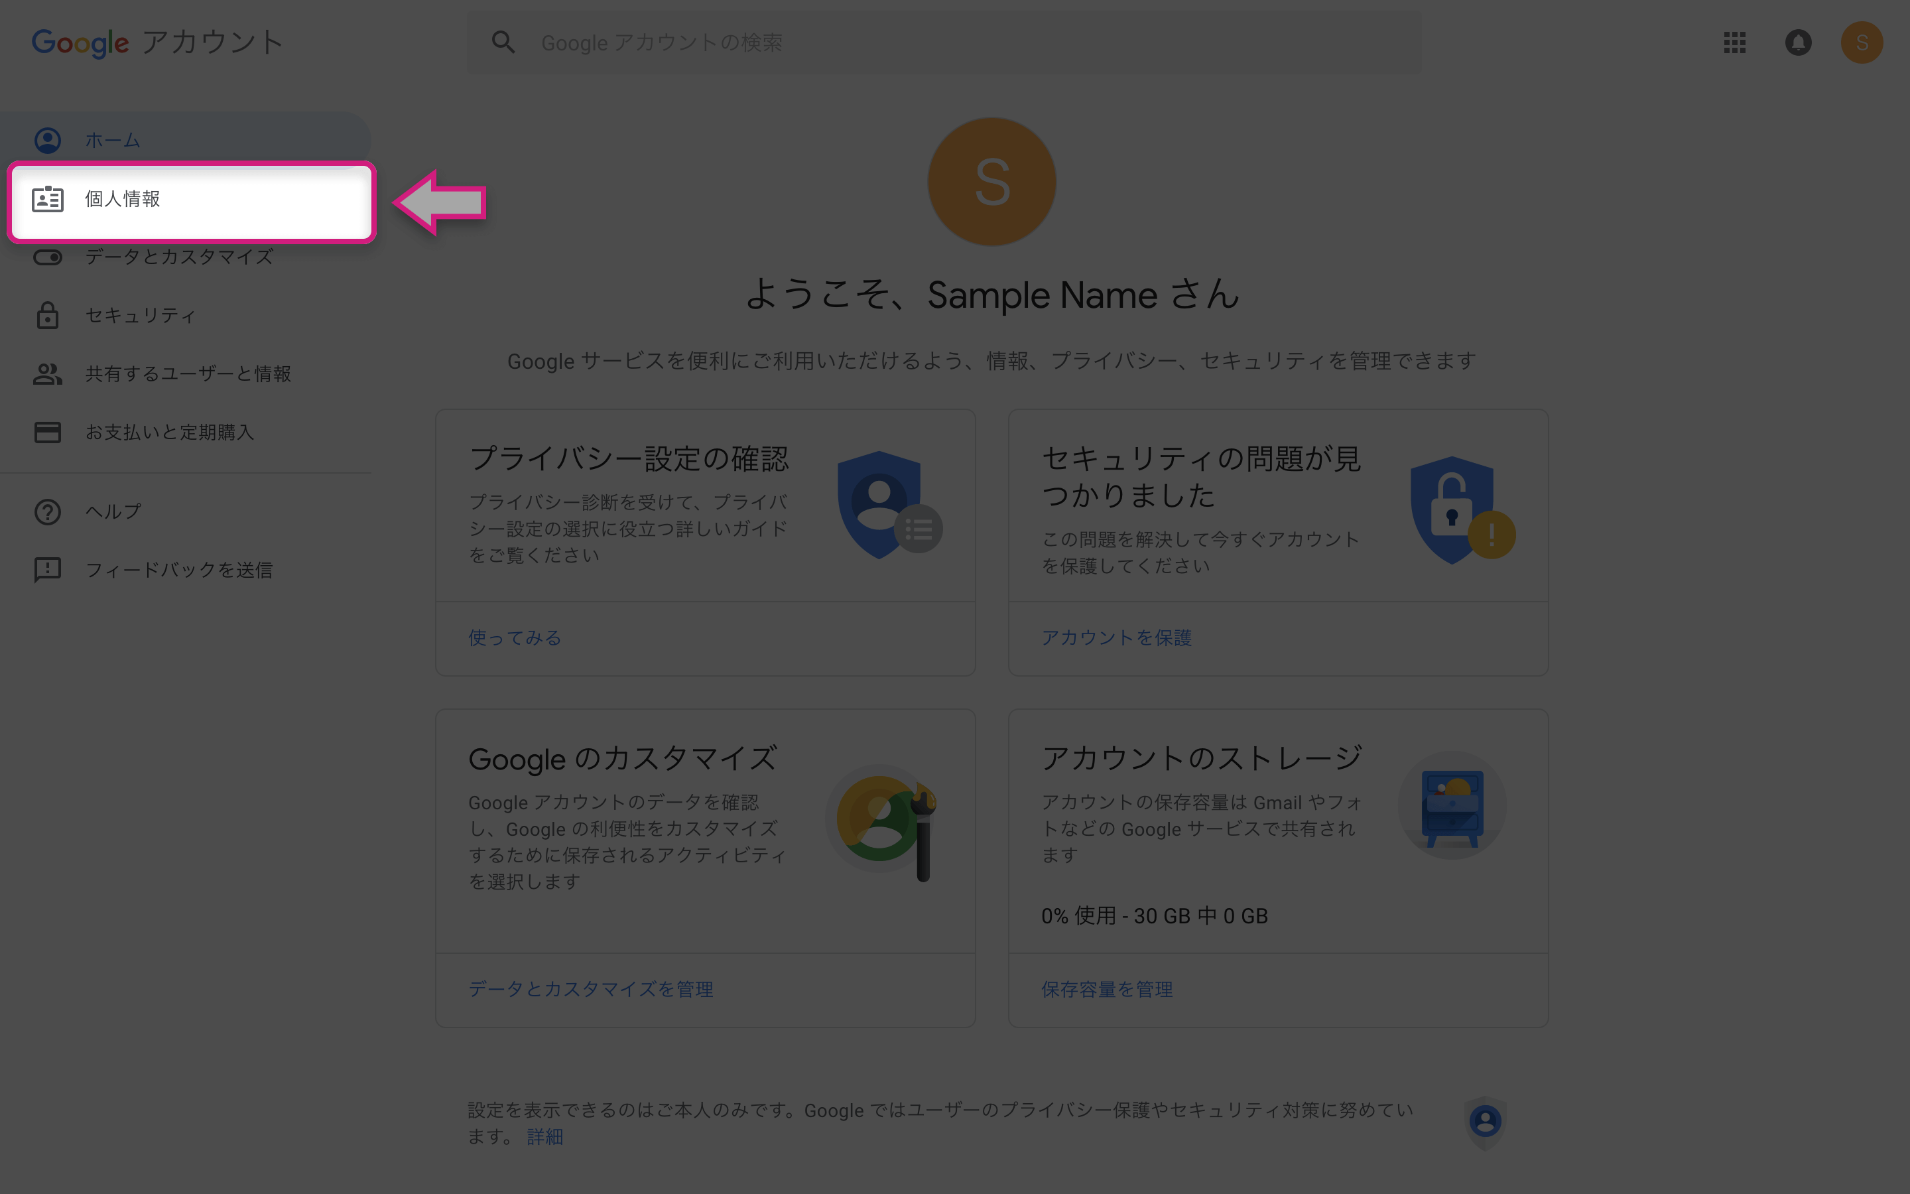Screen dimensions: 1910x1194
Task: Click the 保存容量を管理 link
Action: [x=1106, y=990]
